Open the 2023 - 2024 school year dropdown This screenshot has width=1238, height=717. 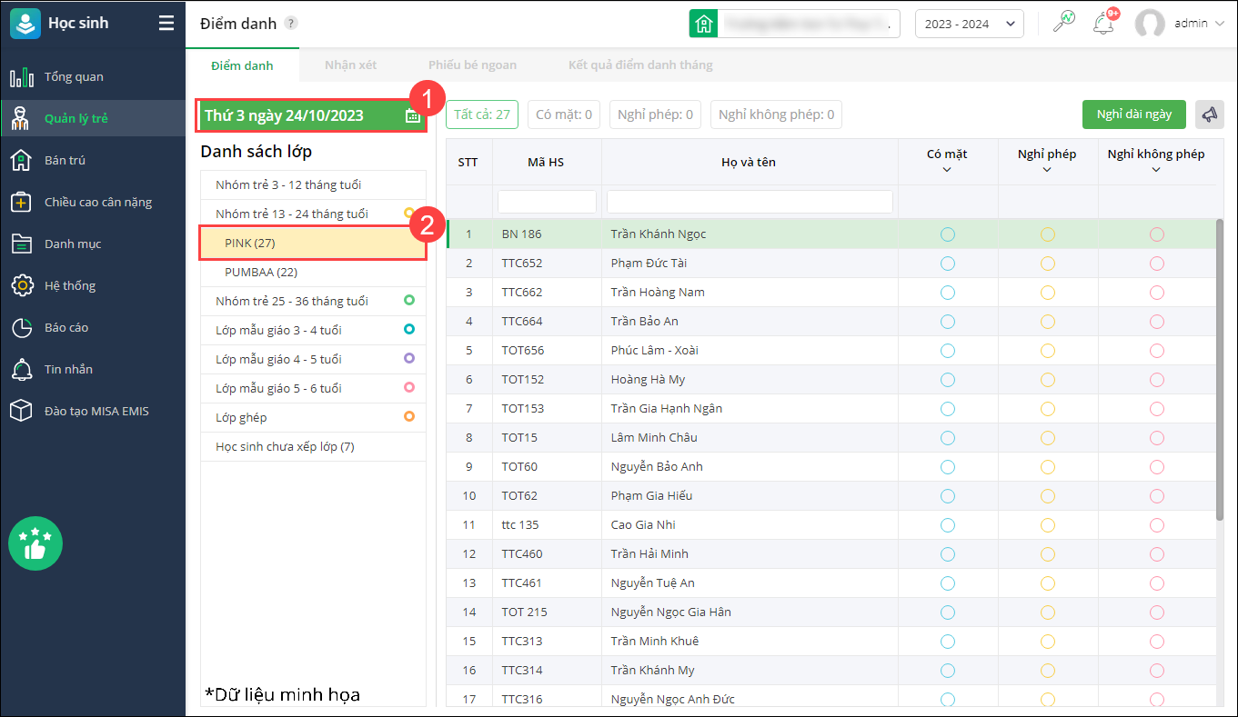(x=970, y=24)
